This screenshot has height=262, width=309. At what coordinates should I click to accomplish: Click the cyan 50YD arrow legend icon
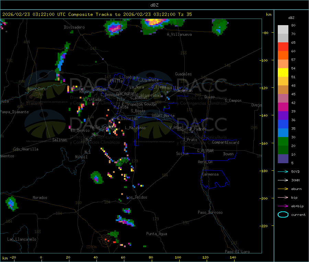(x=283, y=171)
